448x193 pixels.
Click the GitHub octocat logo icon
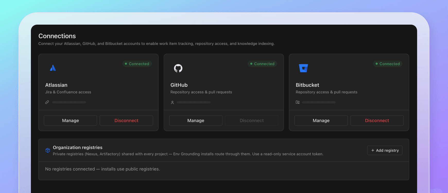coord(178,68)
